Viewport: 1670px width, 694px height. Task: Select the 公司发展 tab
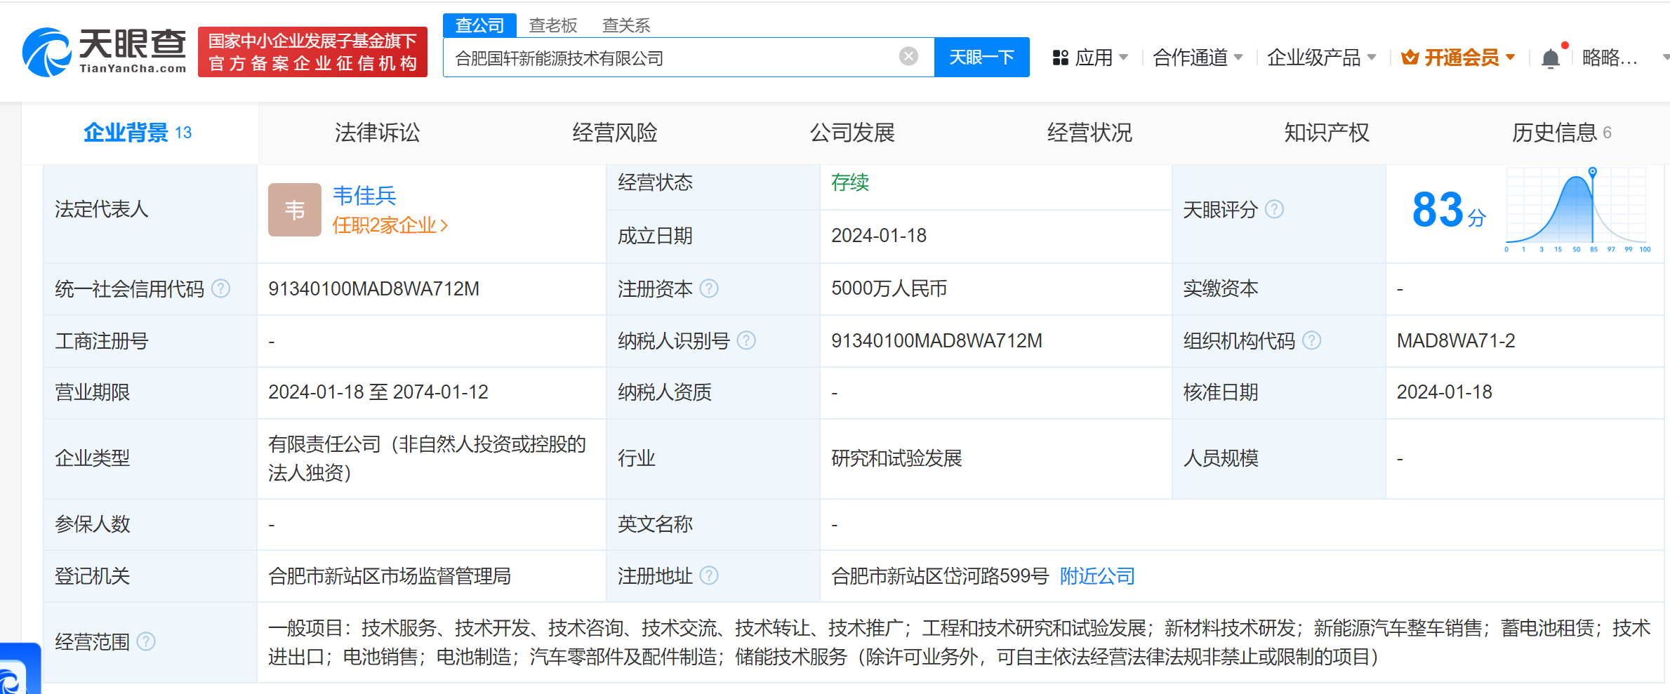click(x=852, y=133)
